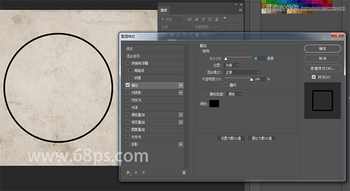Click the plus icon beside 渐变叠加 (Gradient Overlay)
Image resolution: width=350 pixels, height=191 pixels.
point(181,122)
